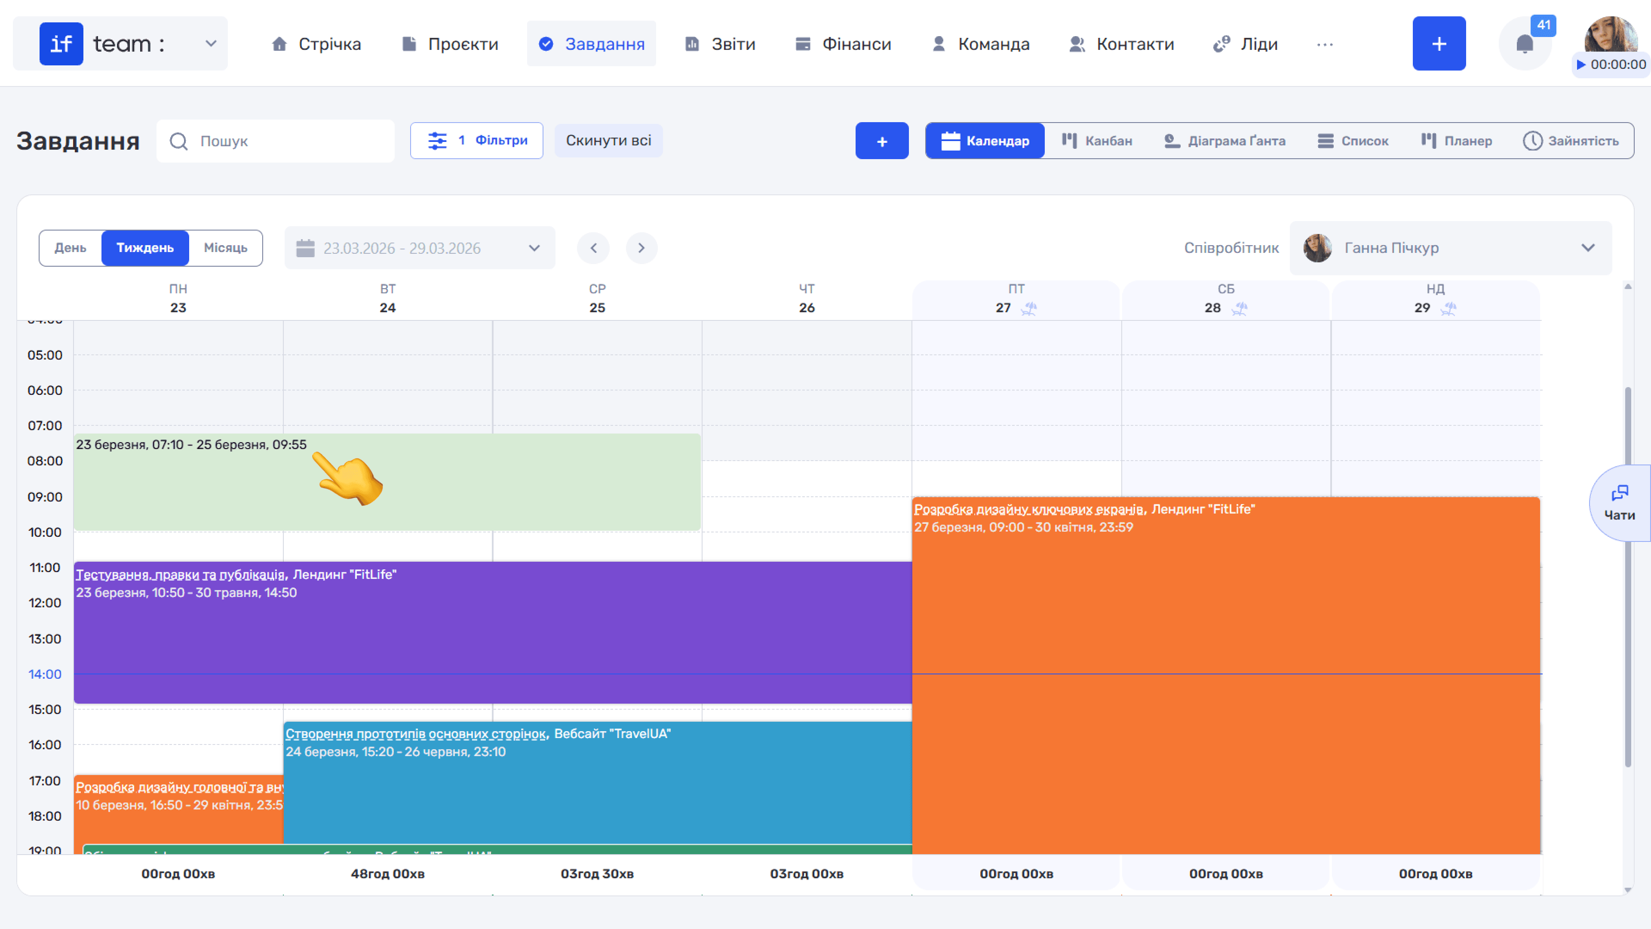Image resolution: width=1651 pixels, height=929 pixels.
Task: Open the date range 23.03.2026 - 29.03.2026 dropdown
Action: click(420, 248)
